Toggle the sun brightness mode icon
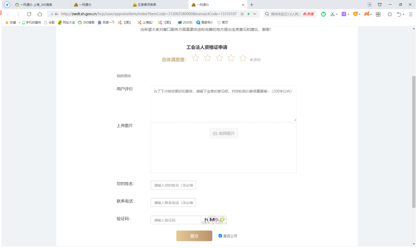The height and width of the screenshot is (248, 416). pyautogui.click(x=389, y=14)
